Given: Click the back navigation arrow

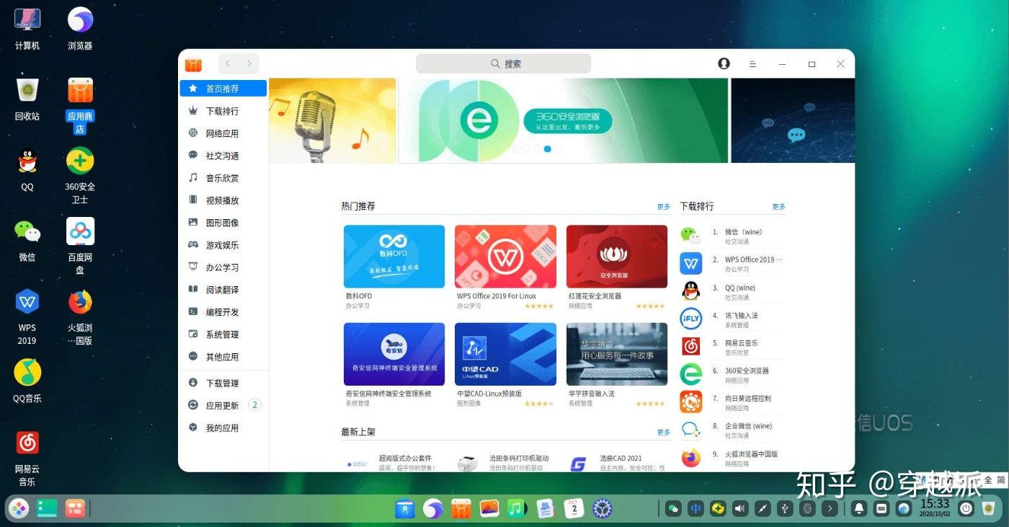Looking at the screenshot, I should coord(228,63).
